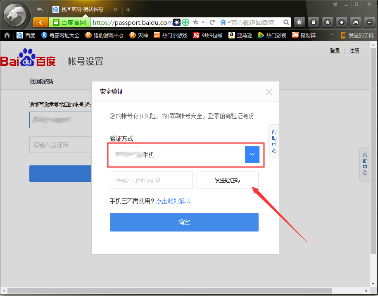The width and height of the screenshot is (378, 296).
Task: Click the lock icon near the top-right
Action: 314,22
